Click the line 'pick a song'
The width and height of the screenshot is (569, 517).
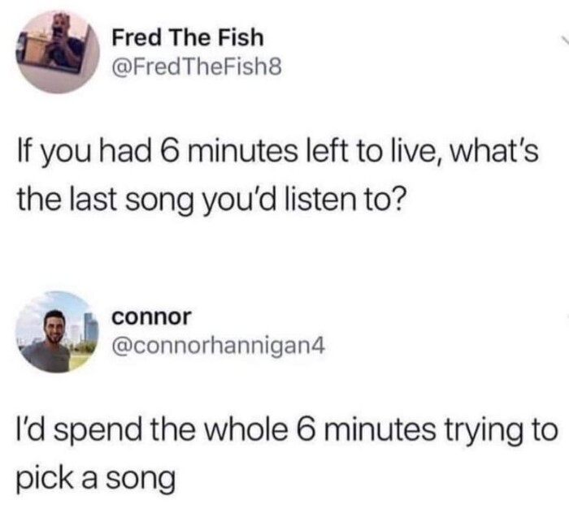point(96,479)
